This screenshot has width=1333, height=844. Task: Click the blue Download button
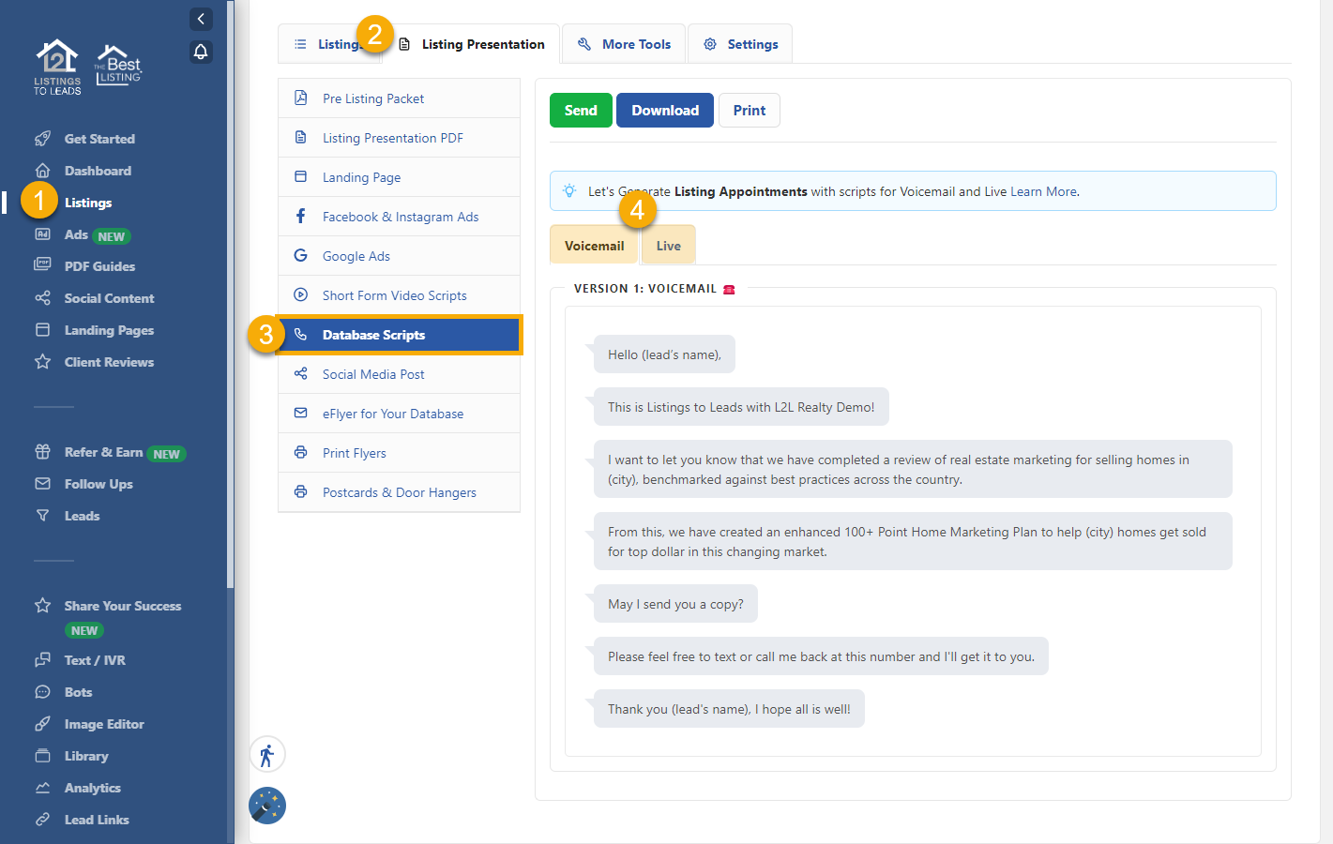[665, 111]
